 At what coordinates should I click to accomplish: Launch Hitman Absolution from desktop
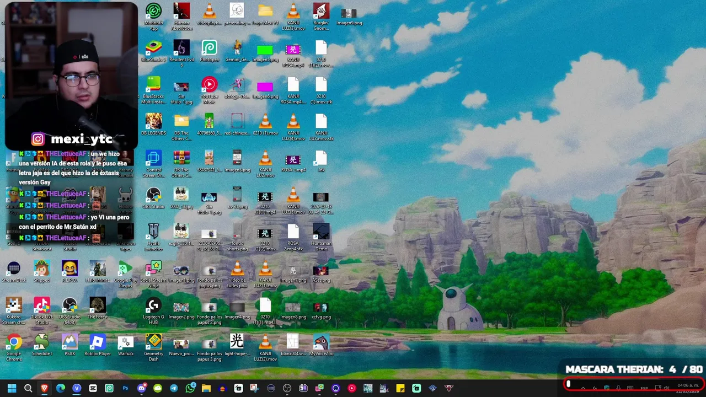pos(181,17)
